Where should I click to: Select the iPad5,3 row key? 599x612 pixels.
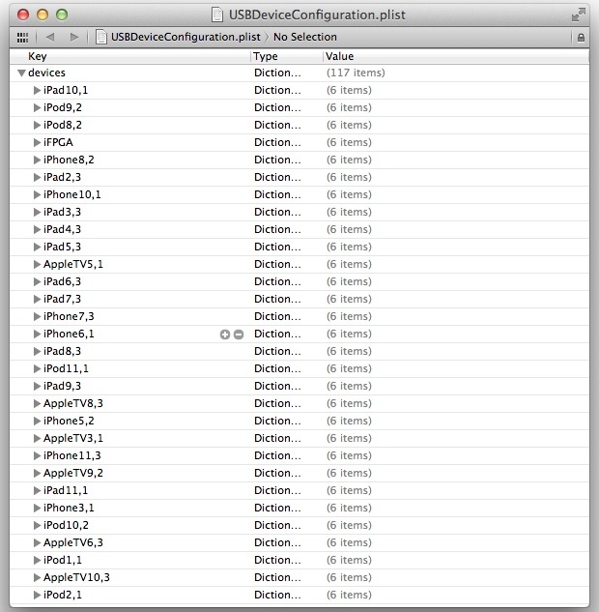(x=62, y=248)
